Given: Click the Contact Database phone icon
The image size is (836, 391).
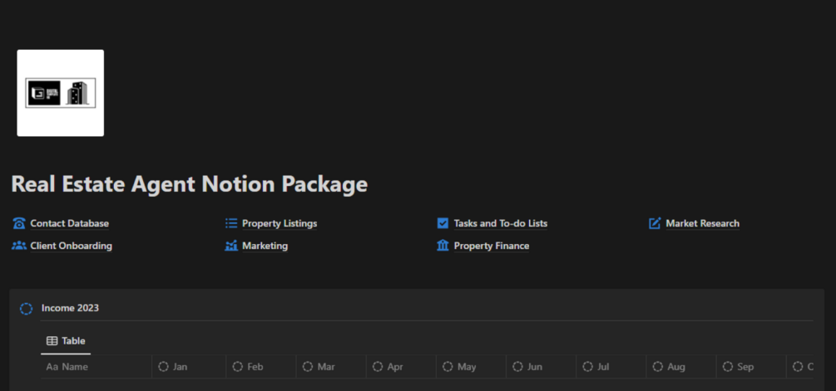Looking at the screenshot, I should click(x=19, y=223).
